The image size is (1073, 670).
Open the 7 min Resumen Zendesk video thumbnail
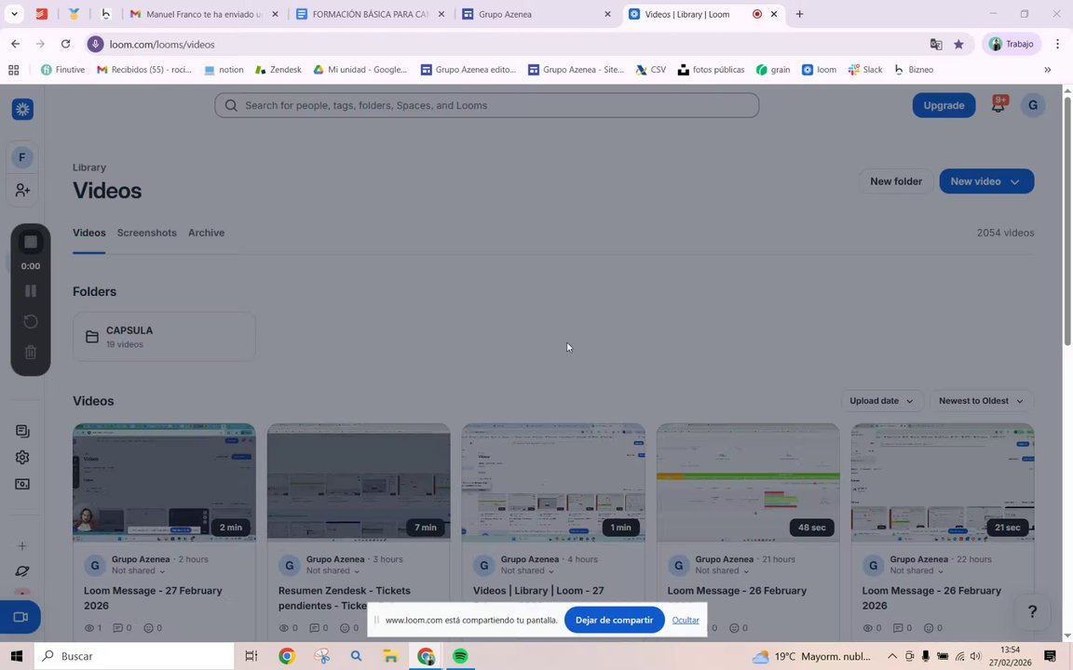(359, 483)
